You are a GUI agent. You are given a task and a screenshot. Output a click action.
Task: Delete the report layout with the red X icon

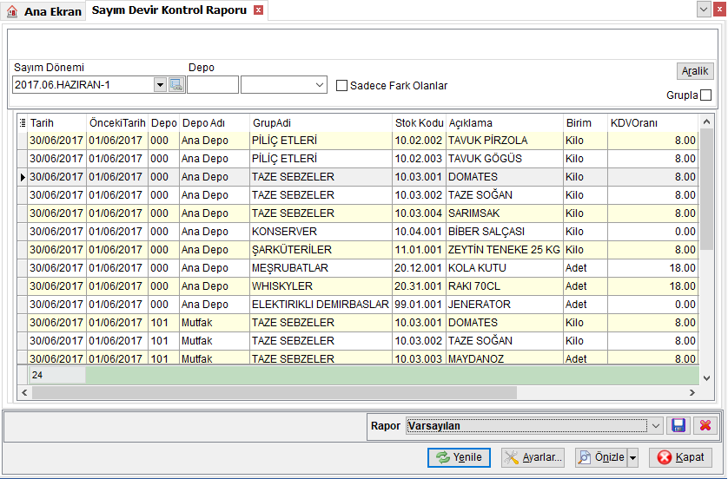705,425
